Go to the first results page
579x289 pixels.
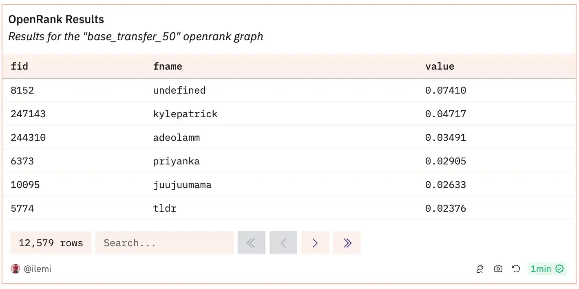click(251, 243)
